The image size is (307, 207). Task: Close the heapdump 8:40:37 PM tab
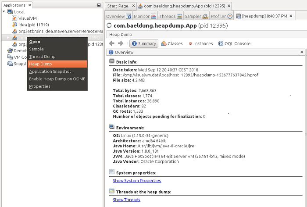291,16
